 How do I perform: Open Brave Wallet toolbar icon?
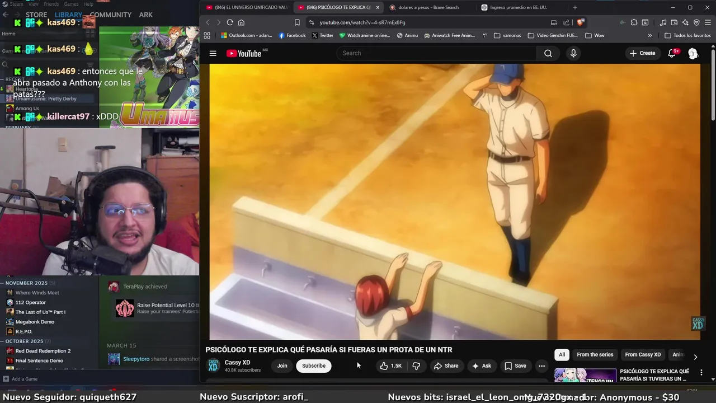coord(674,22)
